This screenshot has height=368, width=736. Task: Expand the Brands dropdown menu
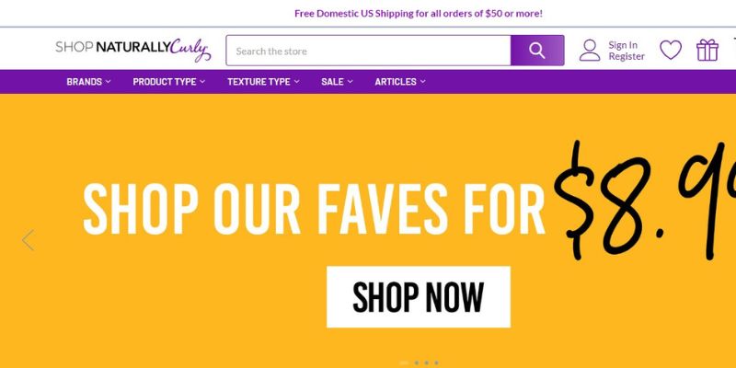pyautogui.click(x=88, y=82)
